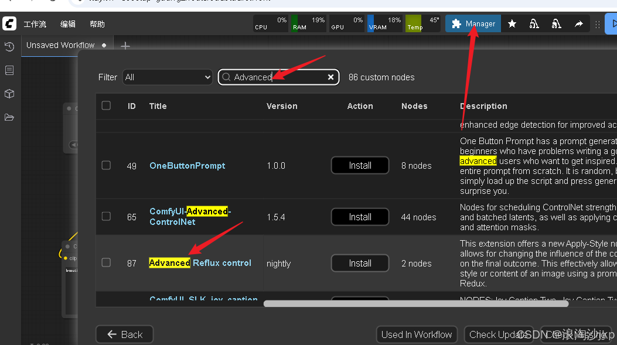
Task: Click the magnifier search icon
Action: (226, 77)
